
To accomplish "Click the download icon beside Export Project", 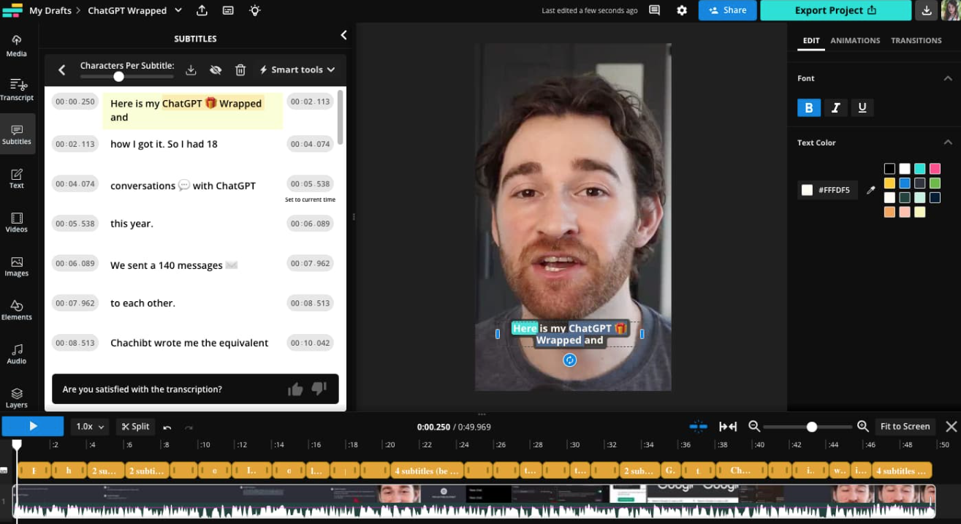I will [x=927, y=10].
